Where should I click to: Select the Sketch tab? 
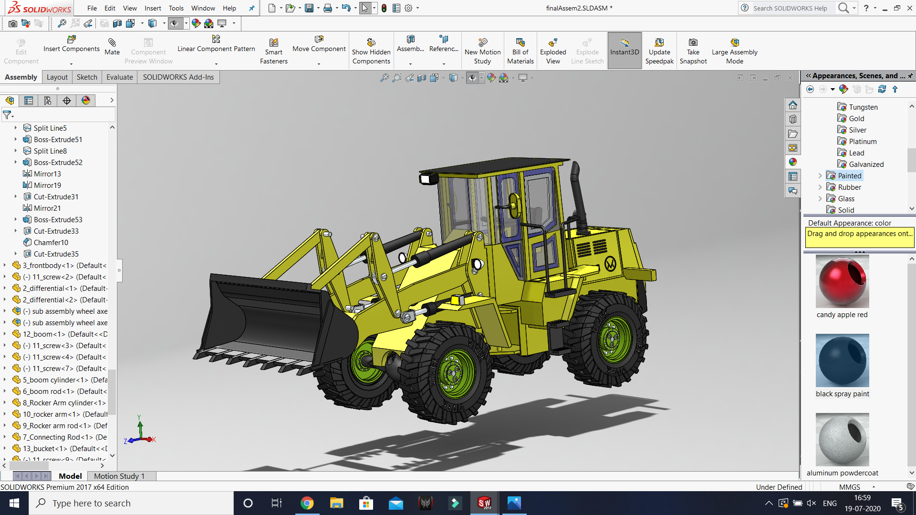tap(87, 77)
